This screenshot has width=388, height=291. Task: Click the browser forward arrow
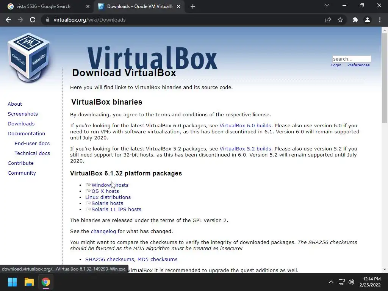[x=20, y=20]
